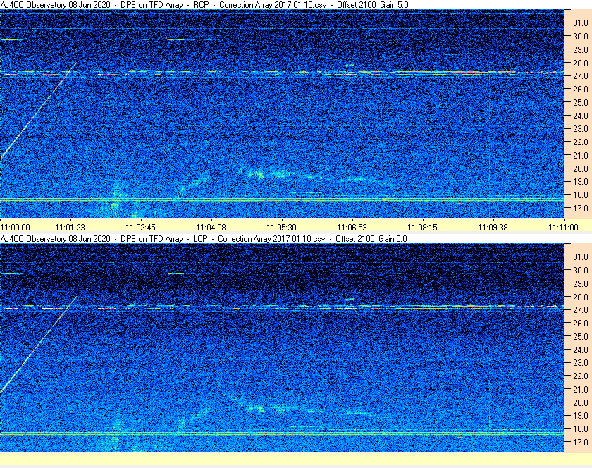Pick the 24.0 frequency label in LCP panel
The height and width of the screenshot is (468, 592).
pos(581,350)
